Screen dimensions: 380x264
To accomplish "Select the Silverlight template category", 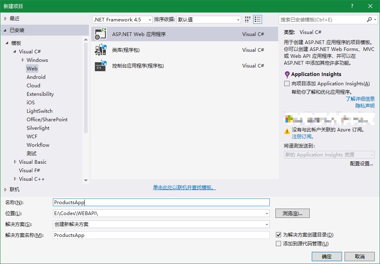I will (38, 128).
